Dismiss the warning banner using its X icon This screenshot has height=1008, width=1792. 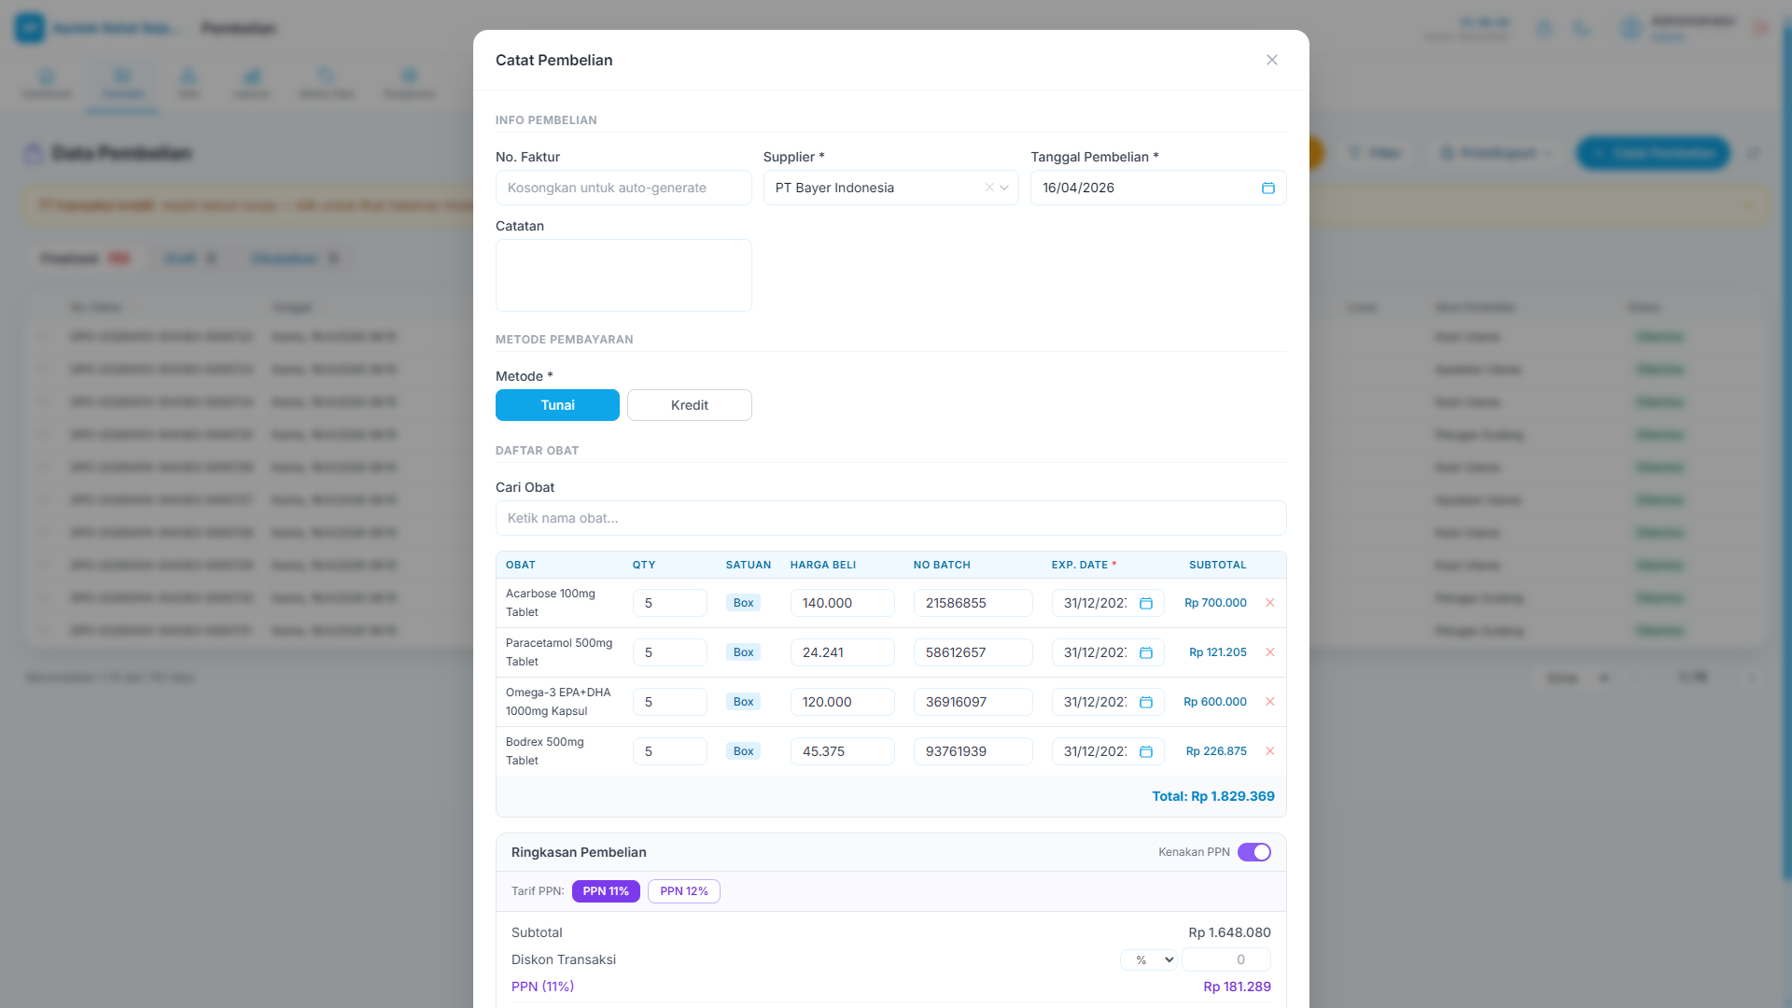coord(1751,204)
